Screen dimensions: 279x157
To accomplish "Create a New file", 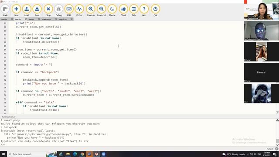I will tap(16, 10).
